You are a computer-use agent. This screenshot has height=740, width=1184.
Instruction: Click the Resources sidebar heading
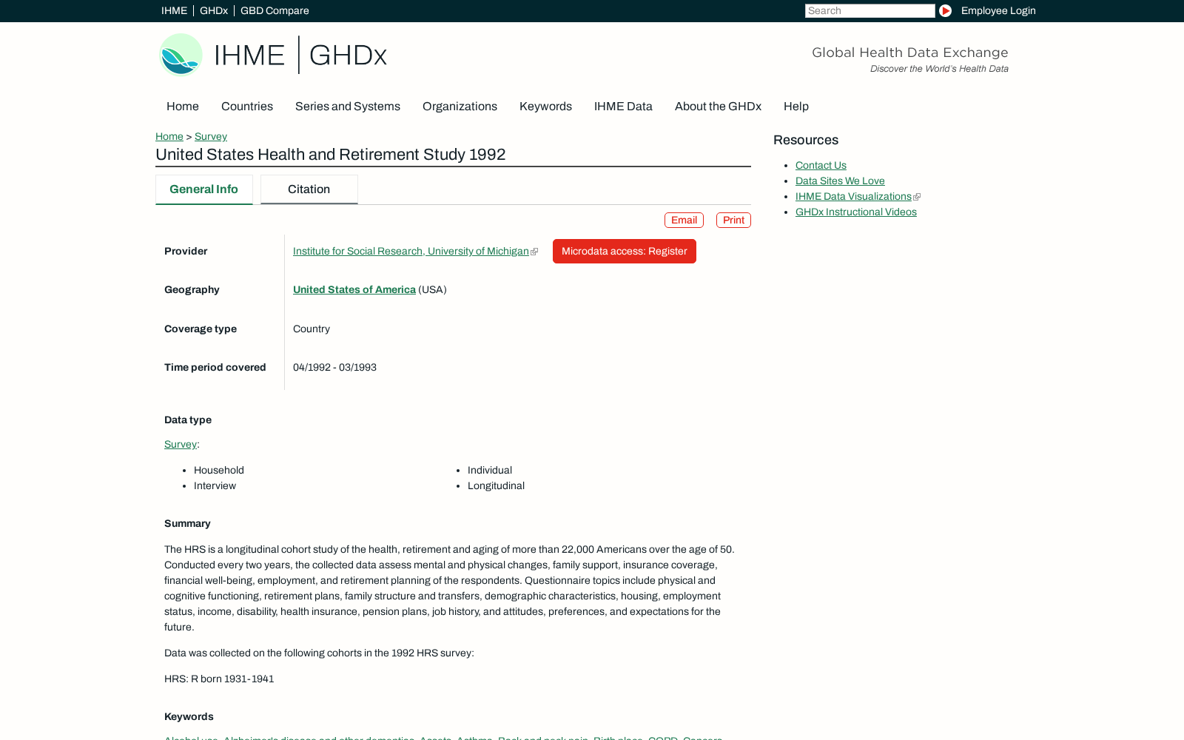806,140
